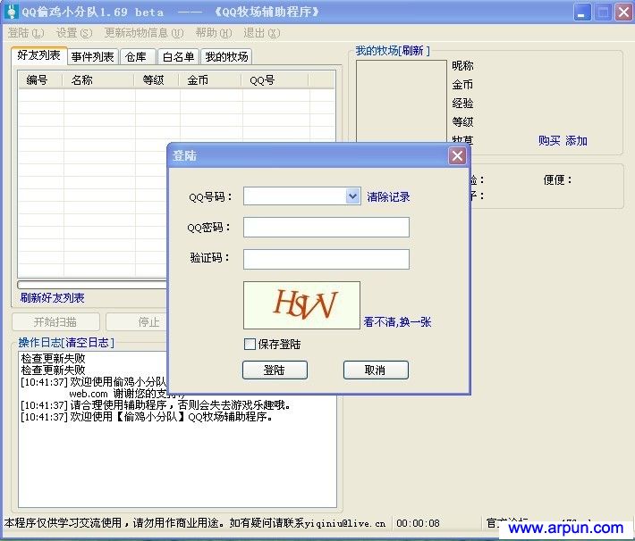
Task: Click 看不清,换一张 to refresh captcha
Action: tap(397, 322)
